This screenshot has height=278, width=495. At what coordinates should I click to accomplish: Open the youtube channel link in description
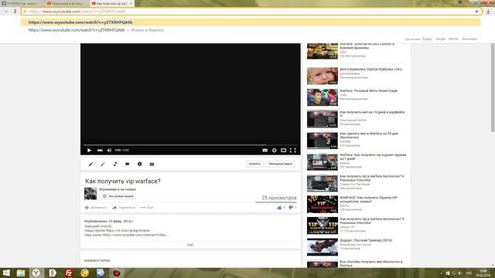[x=135, y=235]
